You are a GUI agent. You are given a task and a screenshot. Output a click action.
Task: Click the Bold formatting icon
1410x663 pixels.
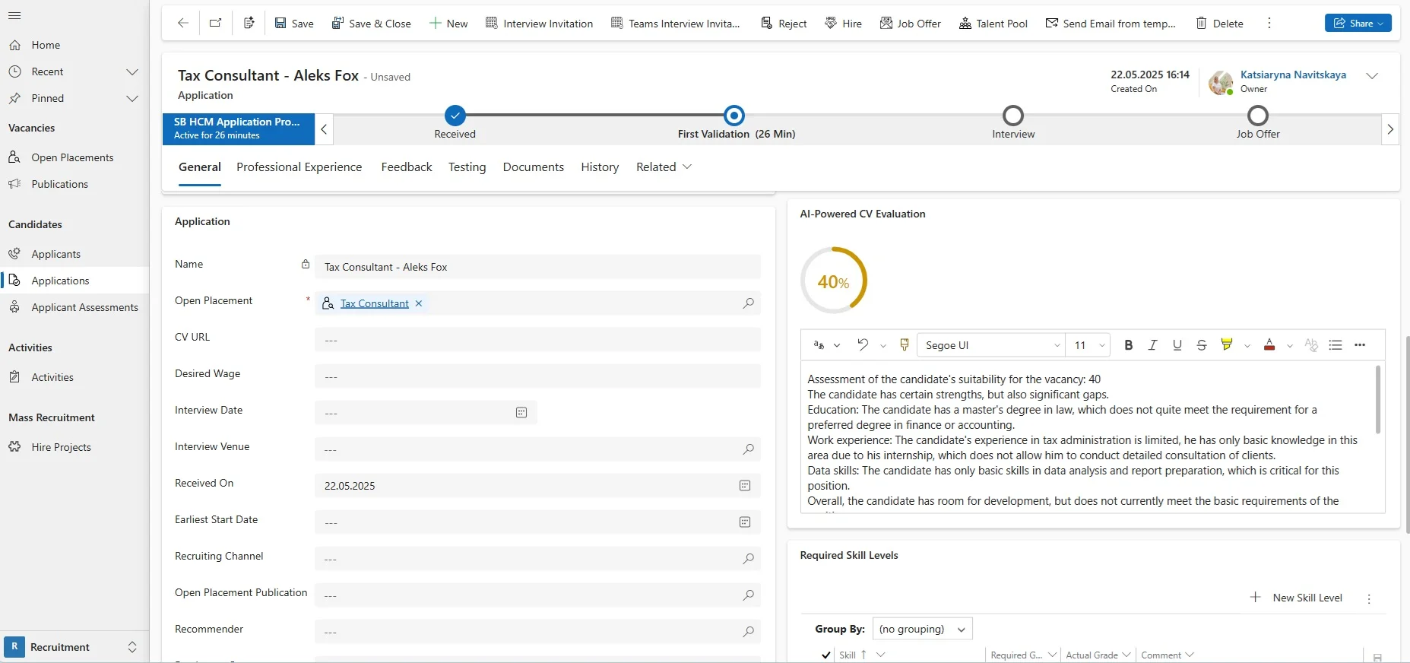pos(1128,345)
